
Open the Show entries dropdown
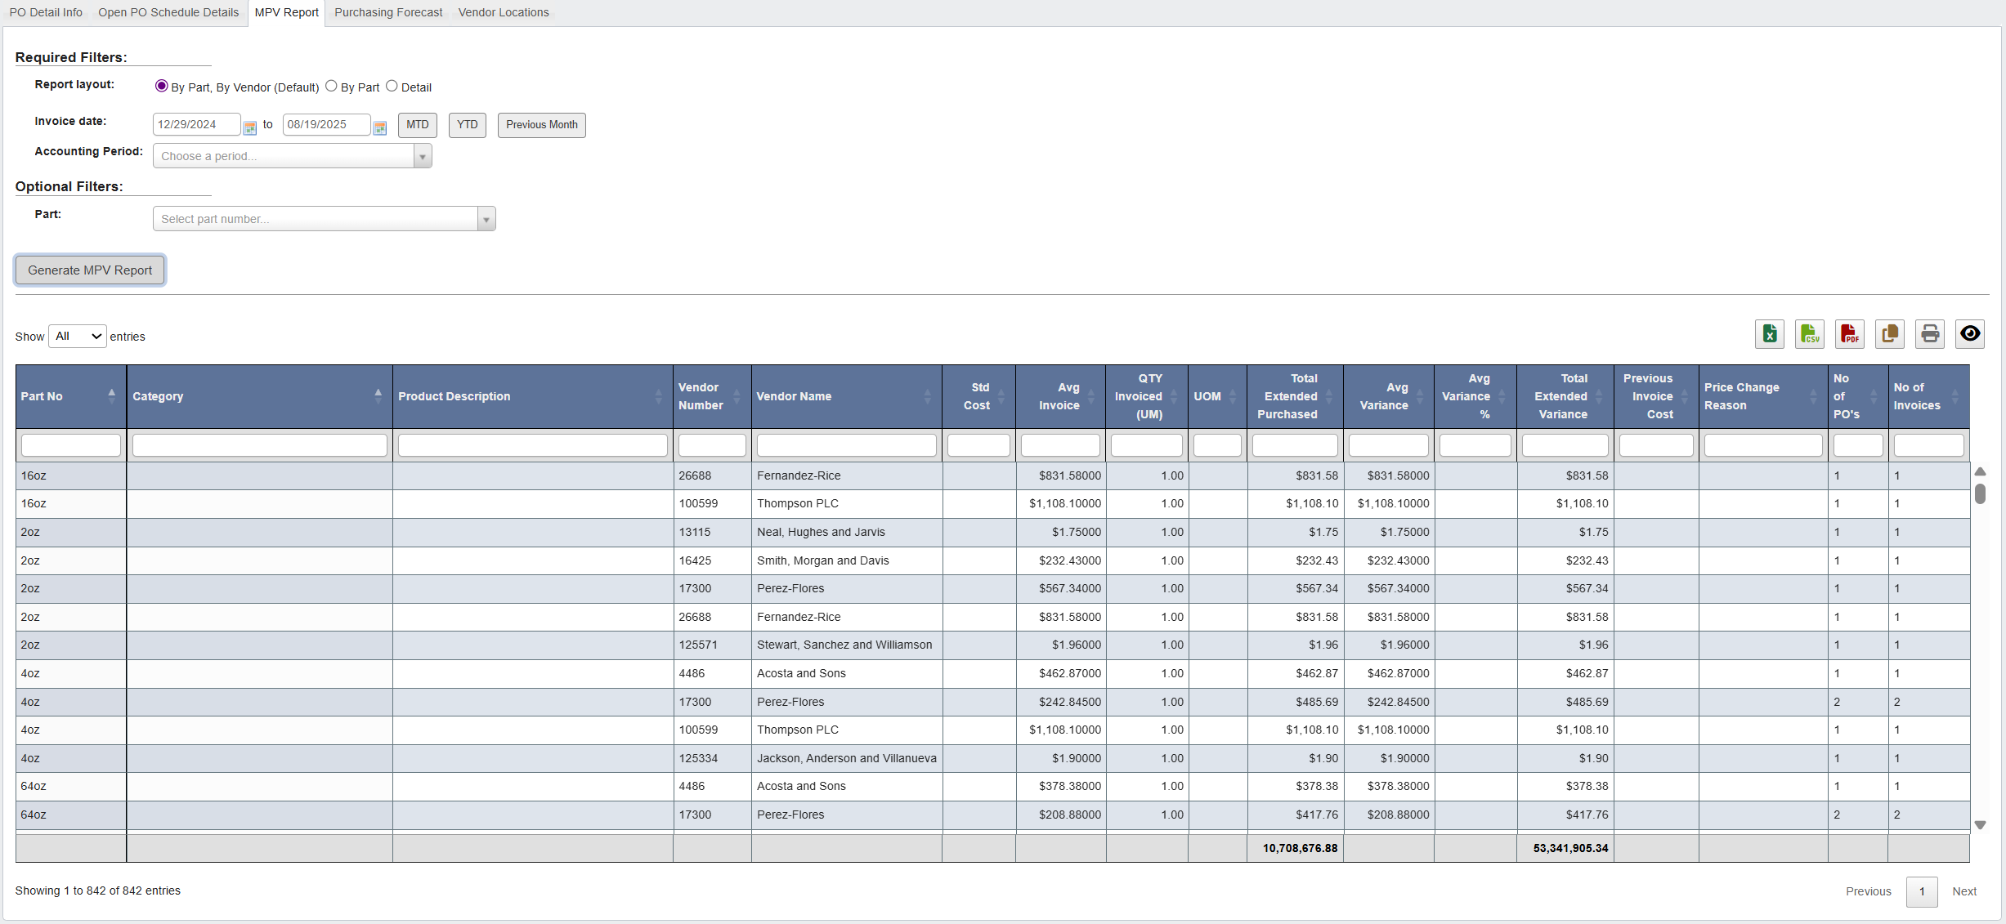(77, 336)
